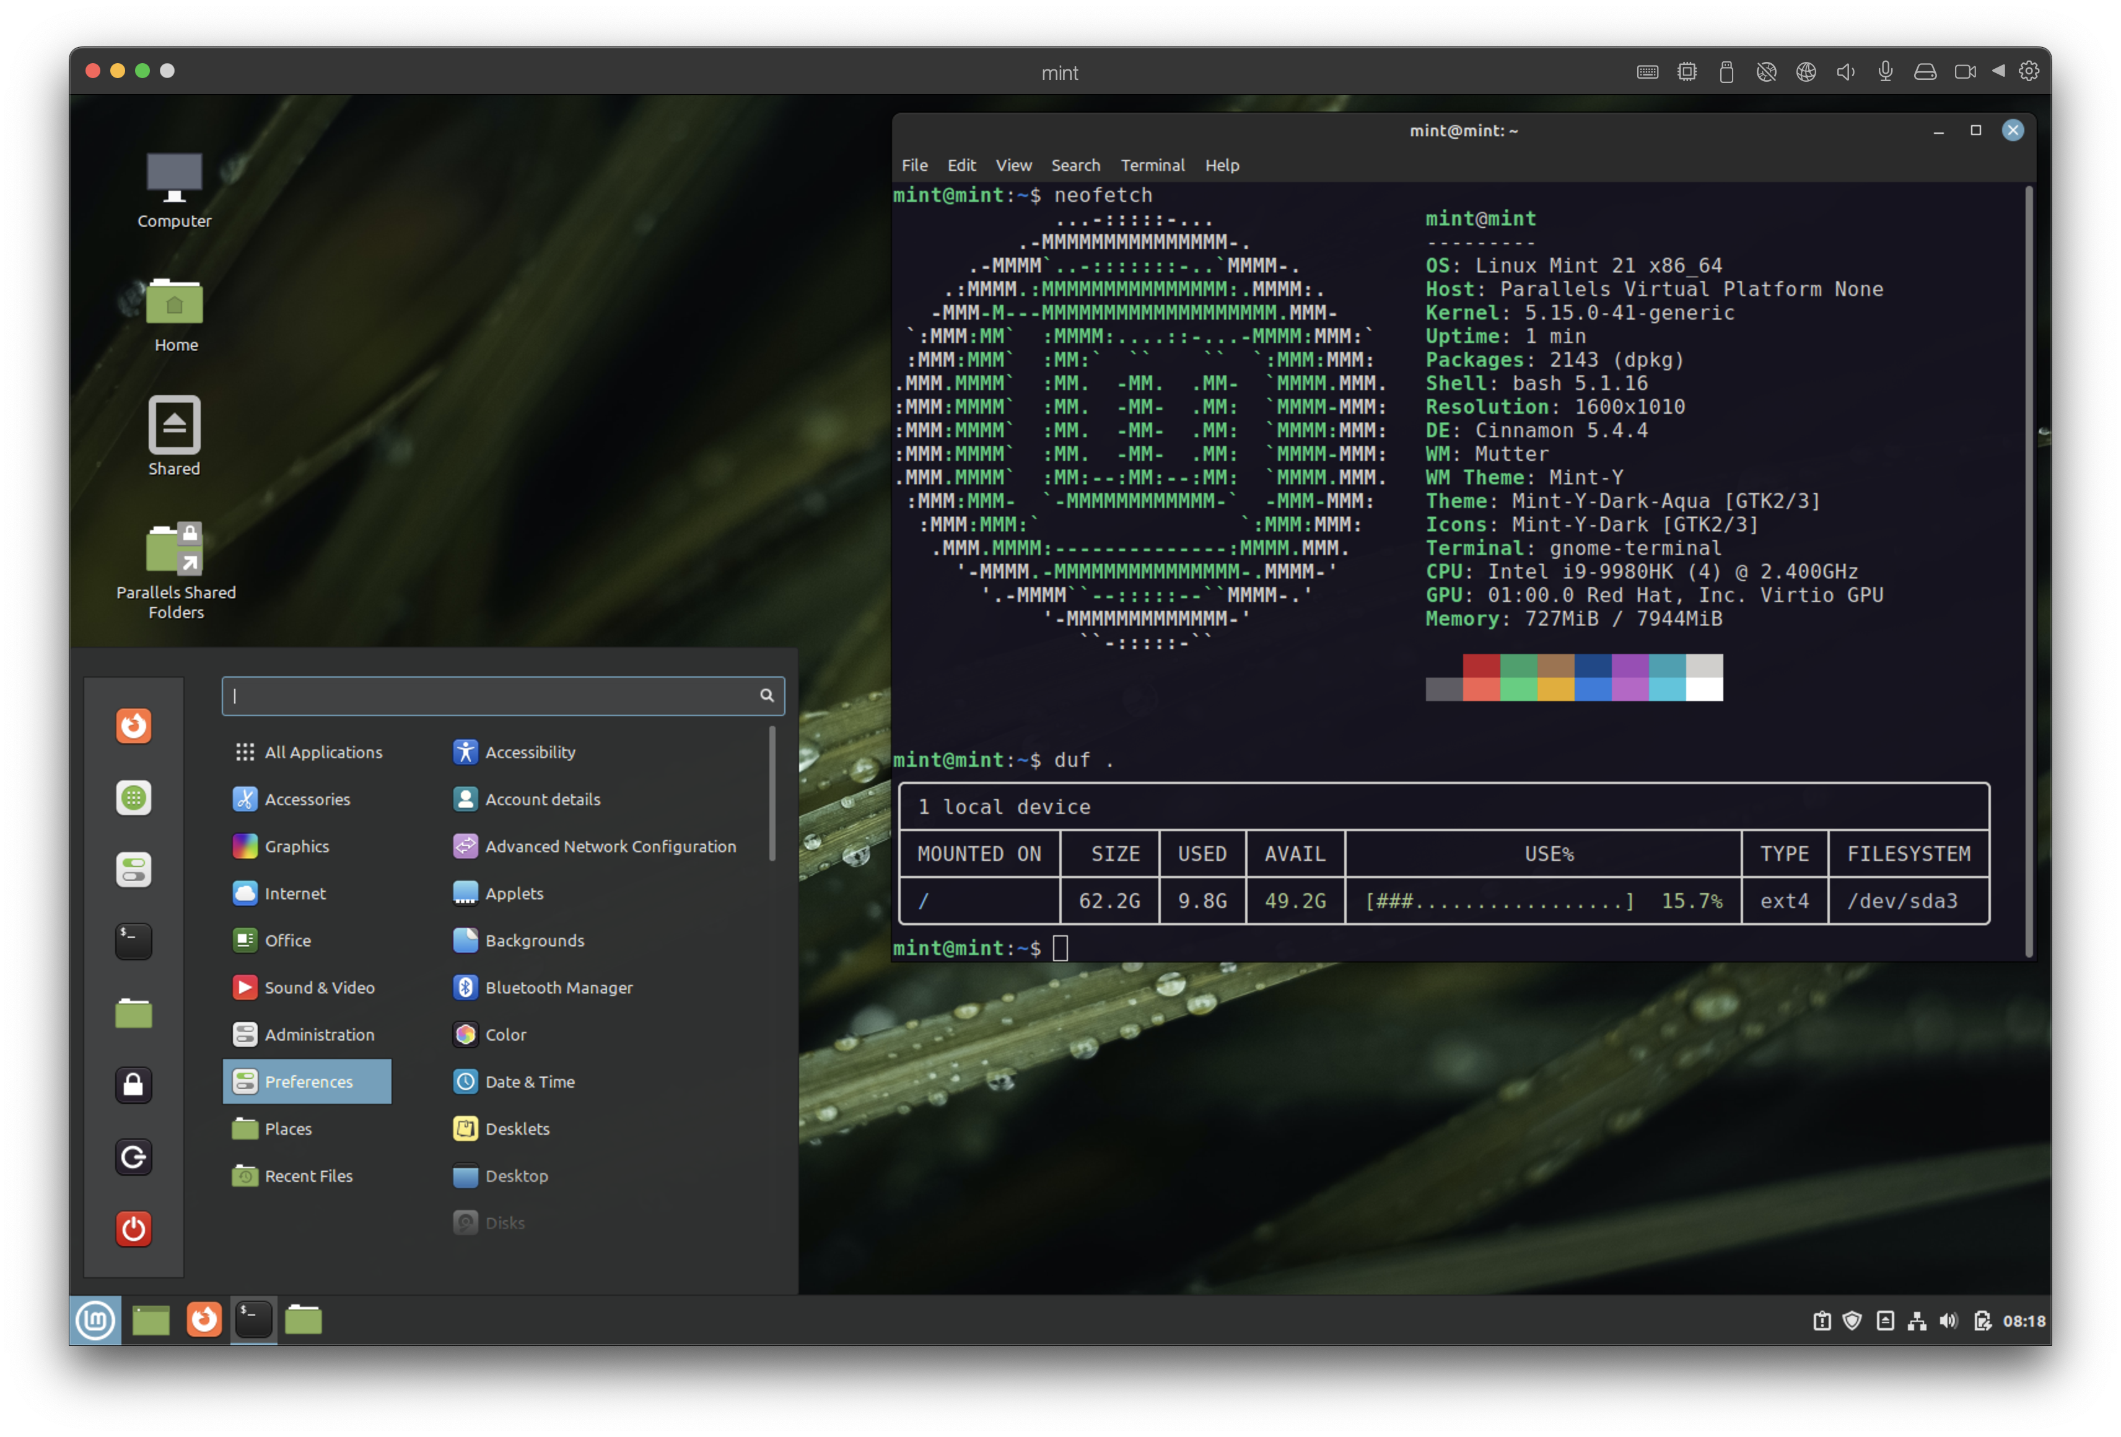The image size is (2121, 1437).
Task: Open the Home folder desktop icon
Action: (175, 315)
